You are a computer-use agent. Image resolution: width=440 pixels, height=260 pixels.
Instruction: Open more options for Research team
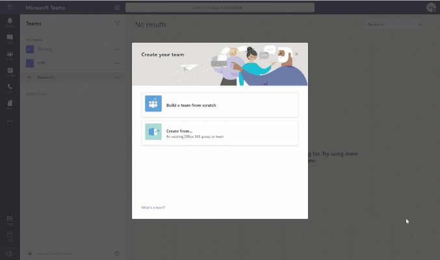pos(117,77)
